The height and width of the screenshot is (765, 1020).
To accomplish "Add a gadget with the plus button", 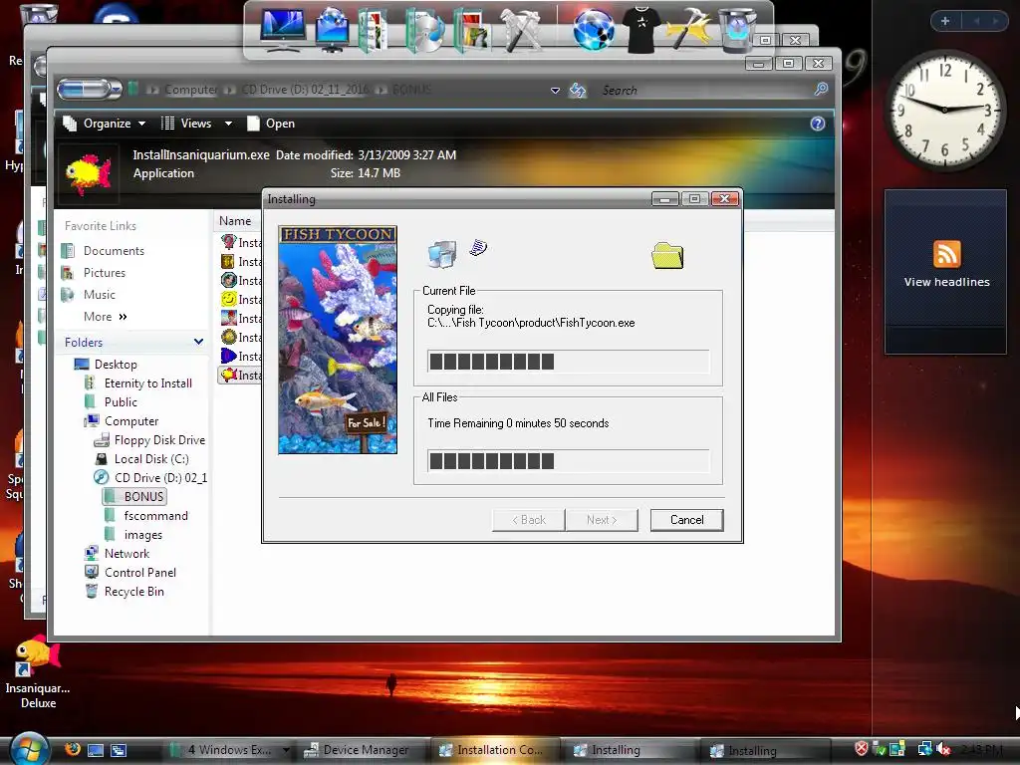I will tap(945, 21).
